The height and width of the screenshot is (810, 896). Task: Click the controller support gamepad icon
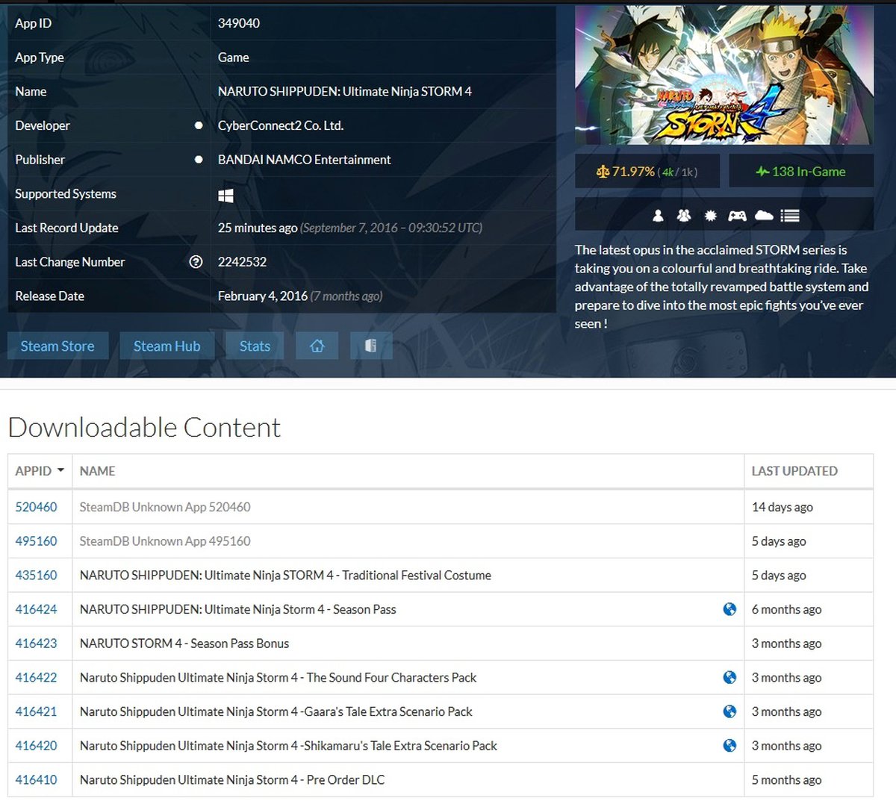[737, 216]
